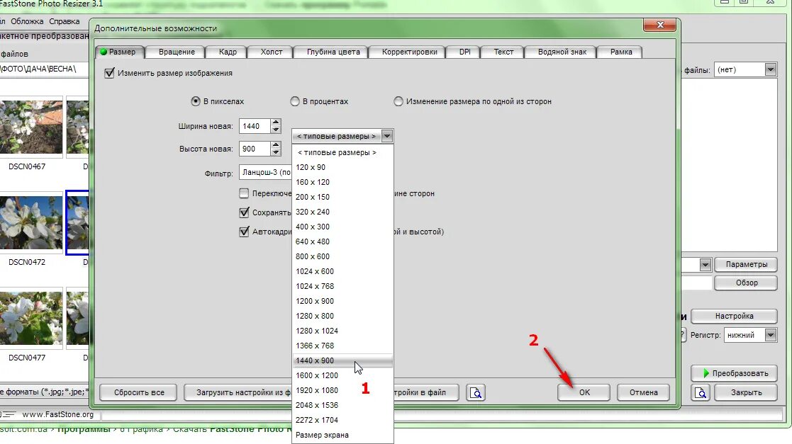Click the Высота новая input field
The height and width of the screenshot is (444, 792).
pos(255,149)
